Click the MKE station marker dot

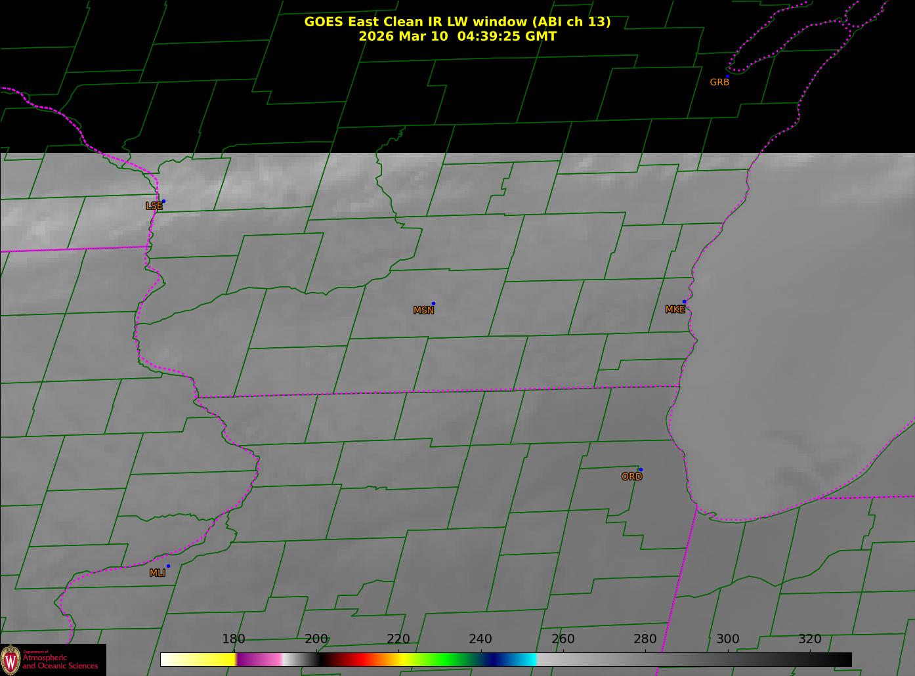[684, 302]
